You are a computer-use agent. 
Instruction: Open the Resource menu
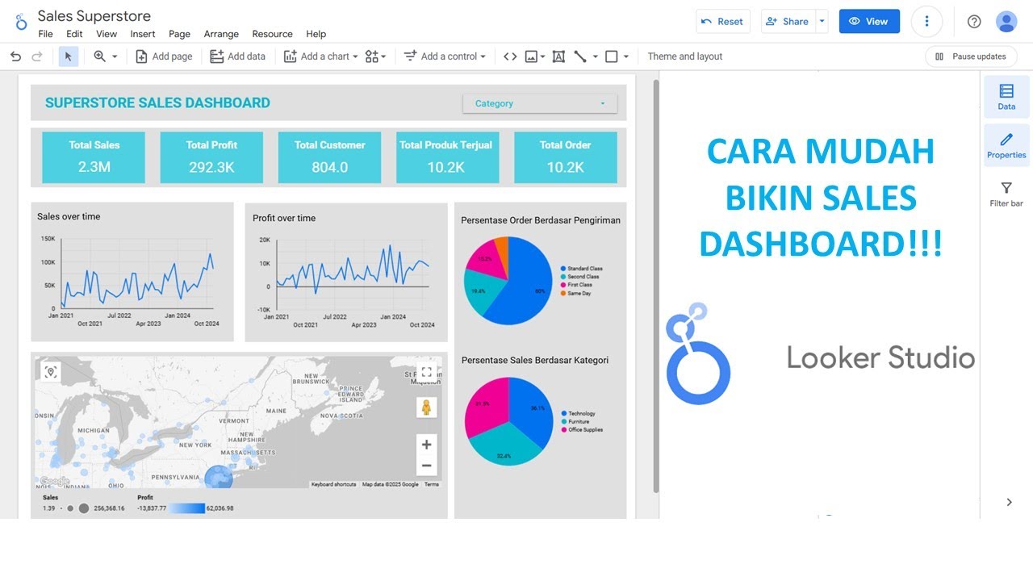(272, 34)
